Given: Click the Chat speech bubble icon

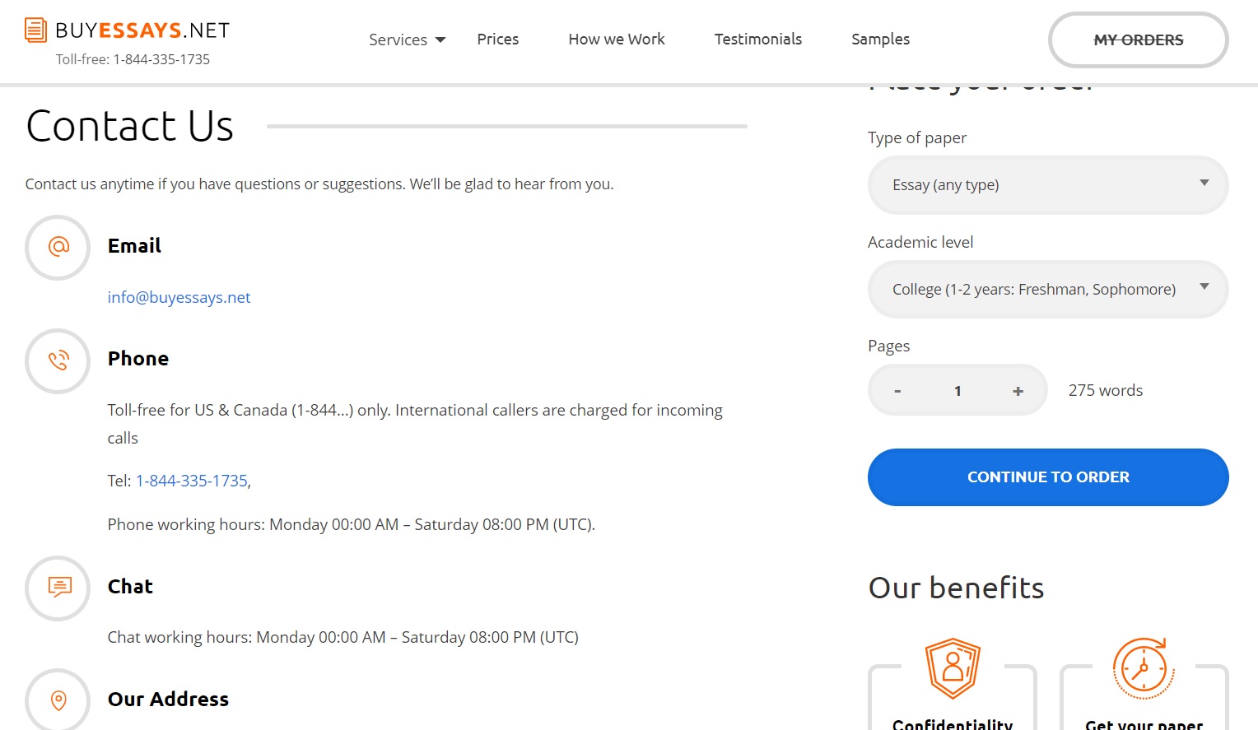Looking at the screenshot, I should point(59,587).
